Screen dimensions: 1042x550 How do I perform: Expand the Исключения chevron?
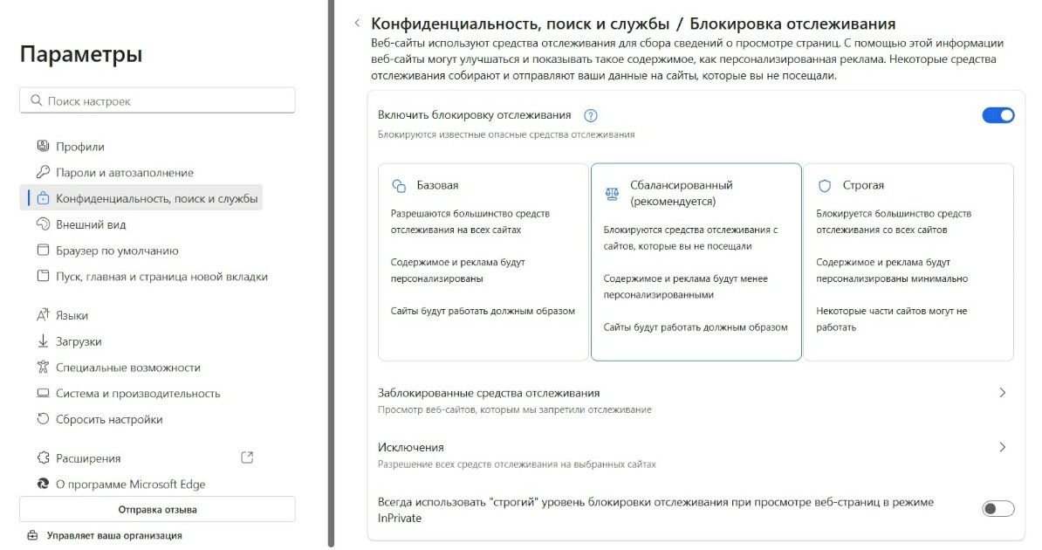click(1003, 448)
